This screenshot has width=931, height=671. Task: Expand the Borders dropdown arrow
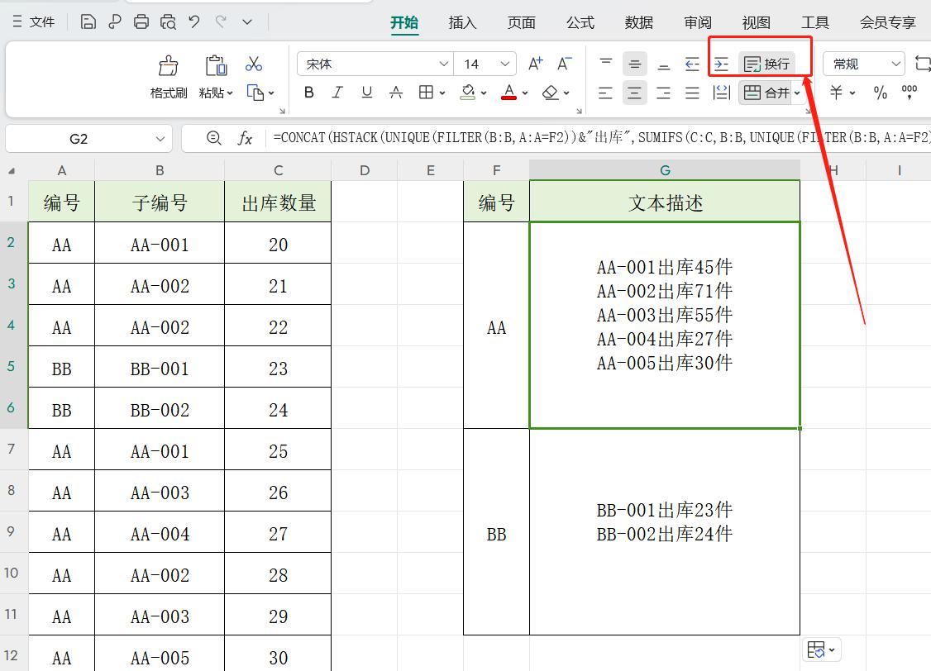[x=442, y=93]
